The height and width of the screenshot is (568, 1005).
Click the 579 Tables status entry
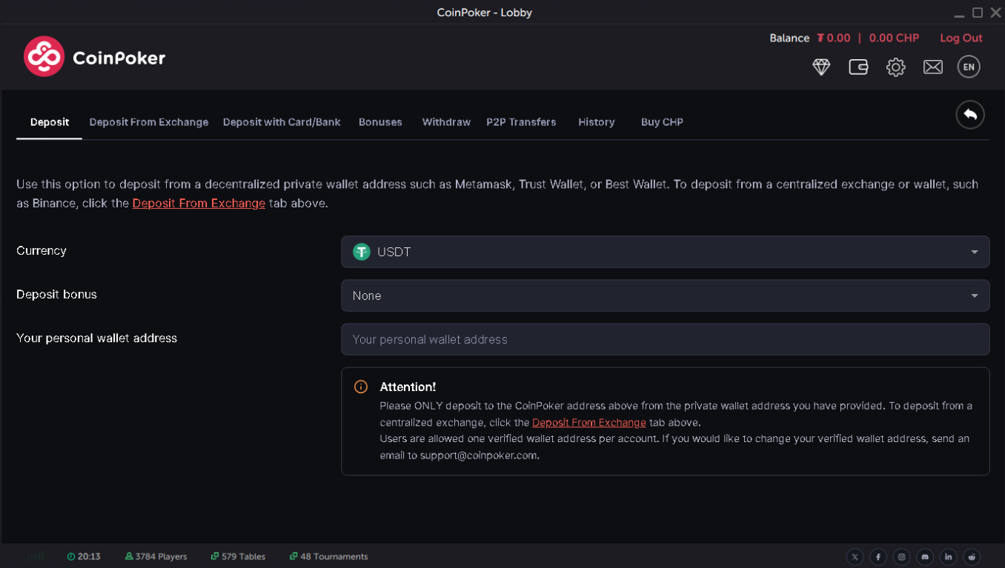238,557
